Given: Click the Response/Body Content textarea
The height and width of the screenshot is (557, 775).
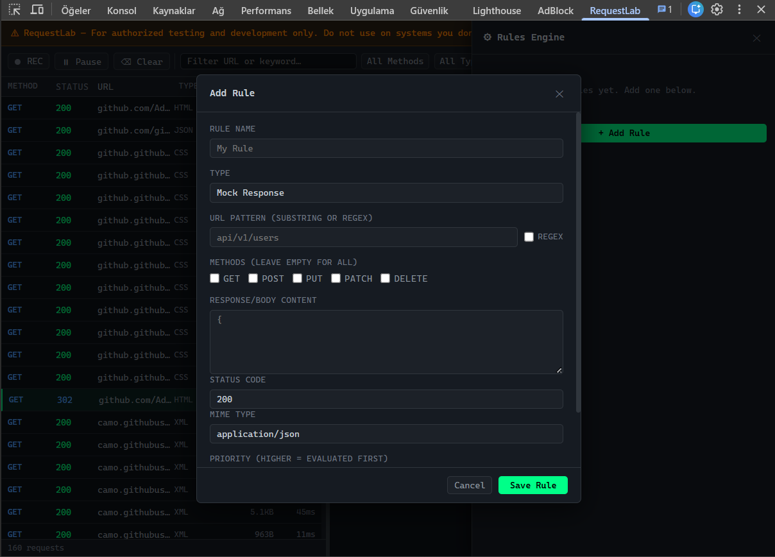Looking at the screenshot, I should coord(386,342).
